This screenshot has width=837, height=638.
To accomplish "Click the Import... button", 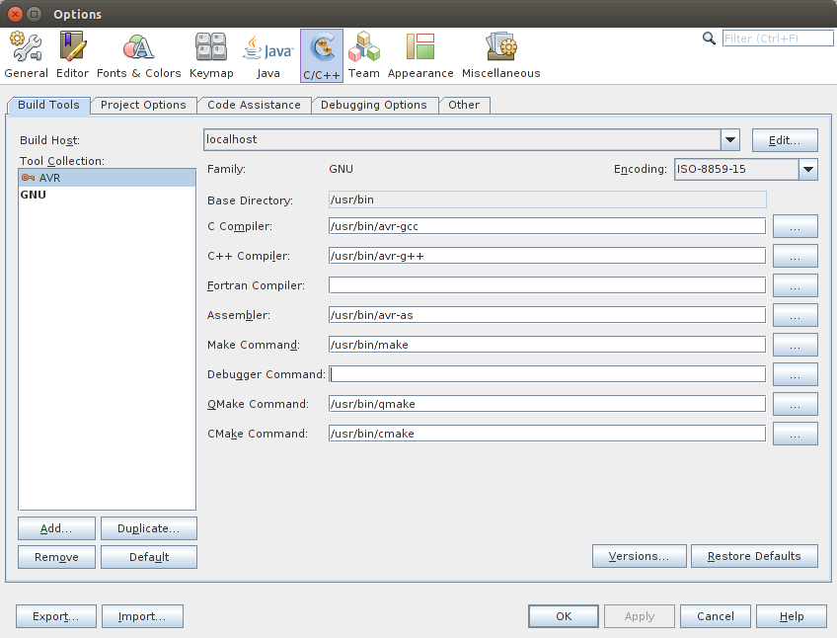I will tap(142, 616).
